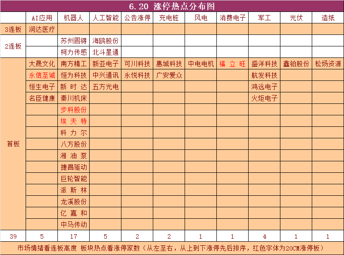Click the cell 可川科技
344x255 pixels.
(x=137, y=64)
